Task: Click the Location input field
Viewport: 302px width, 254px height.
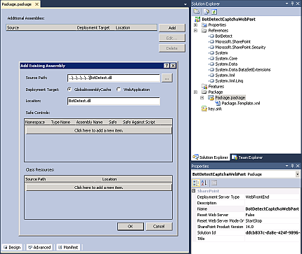Action: click(114, 101)
